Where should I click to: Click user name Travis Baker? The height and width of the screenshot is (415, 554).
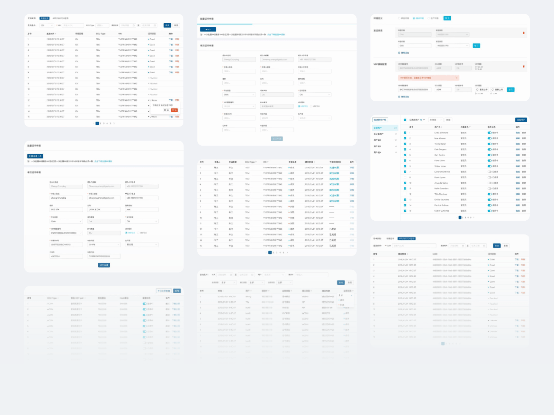[440, 144]
